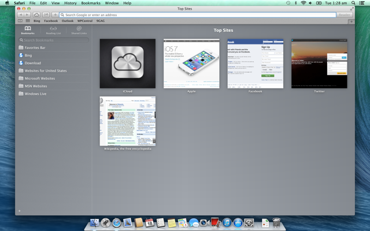370x231 pixels.
Task: Click the Time Machine menu bar icon
Action: pyautogui.click(x=288, y=3)
